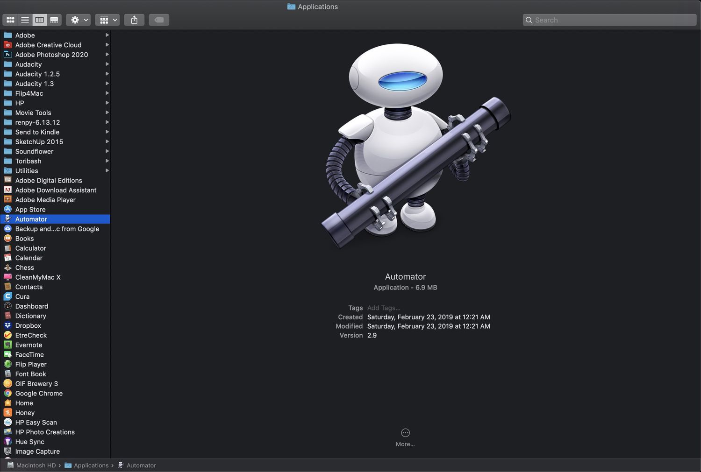Image resolution: width=701 pixels, height=472 pixels.
Task: Select the Dropbox app in list
Action: coord(28,326)
